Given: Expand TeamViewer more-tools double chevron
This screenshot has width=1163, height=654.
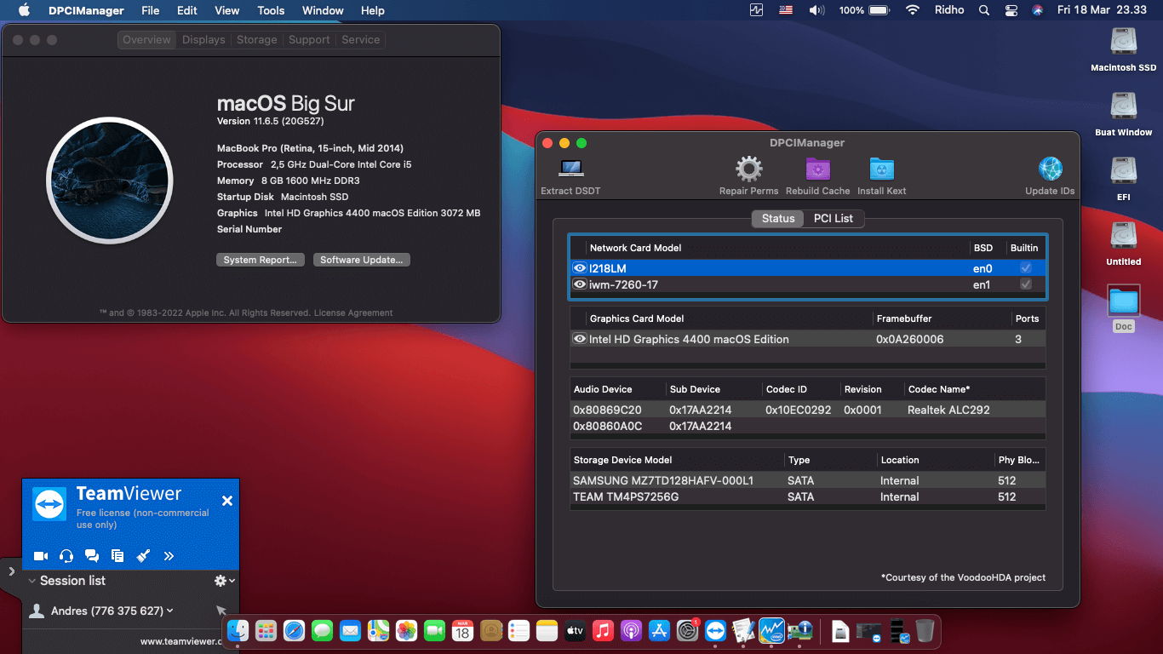Looking at the screenshot, I should pos(169,556).
